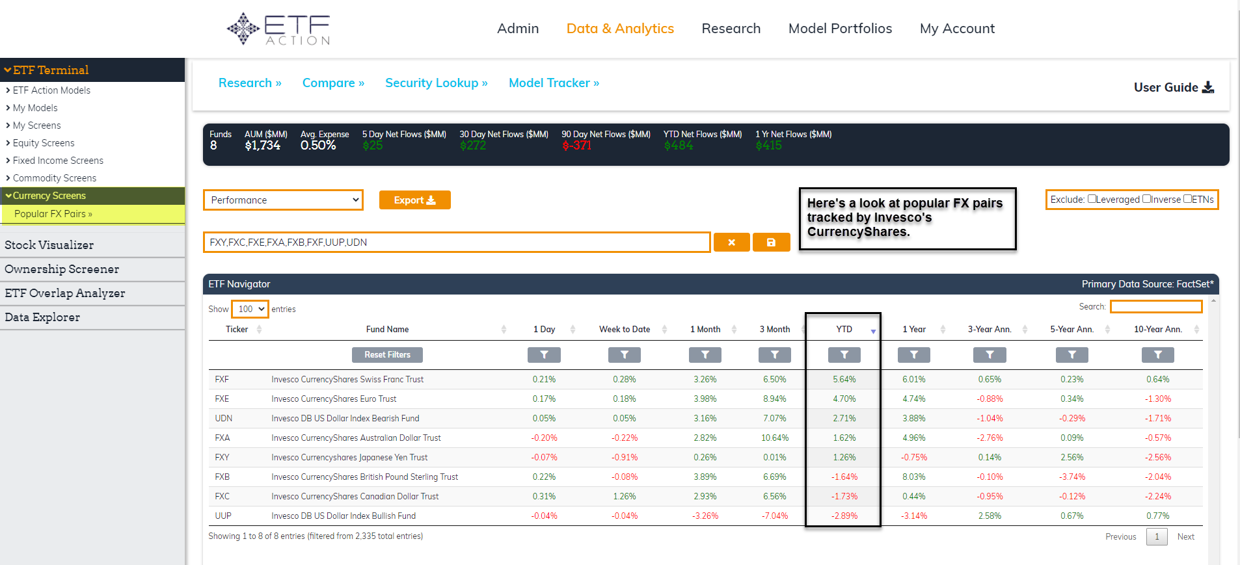1240x565 pixels.
Task: Open the 10-Year Ann. column filter
Action: (1158, 355)
